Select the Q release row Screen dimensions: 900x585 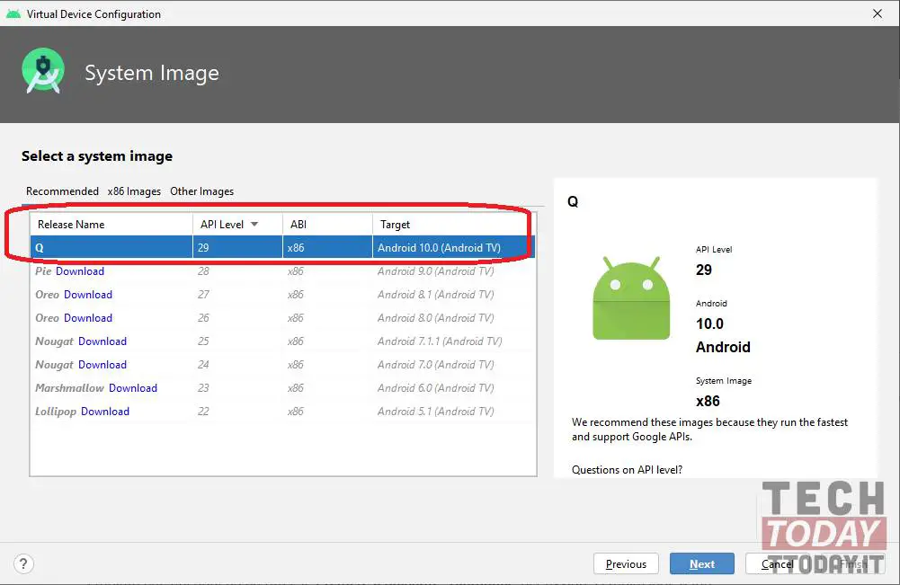[x=282, y=247]
